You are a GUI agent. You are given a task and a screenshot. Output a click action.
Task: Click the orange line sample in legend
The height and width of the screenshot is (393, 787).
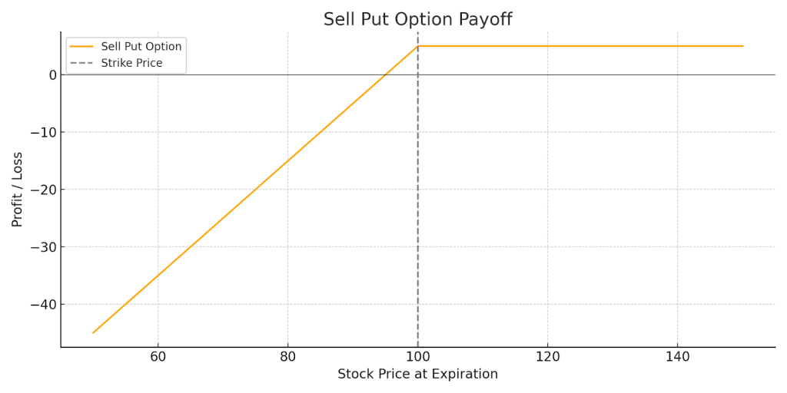81,47
